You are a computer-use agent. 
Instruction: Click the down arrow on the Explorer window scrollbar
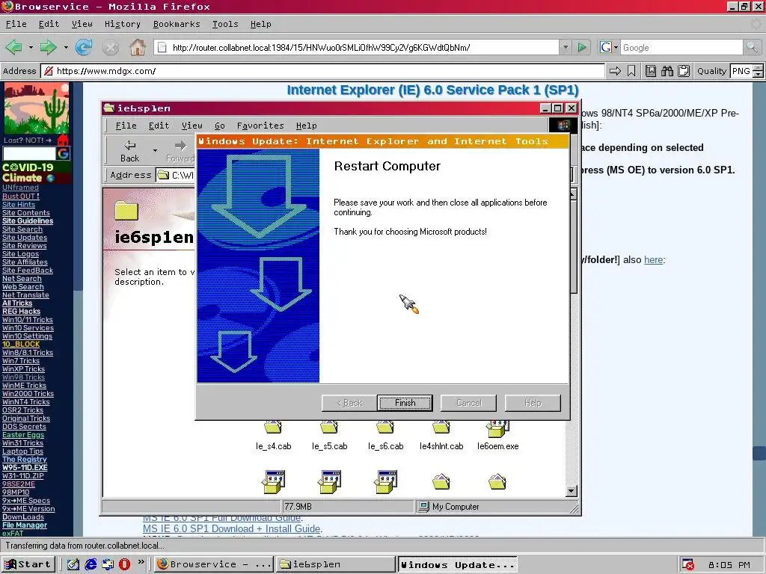(x=571, y=490)
